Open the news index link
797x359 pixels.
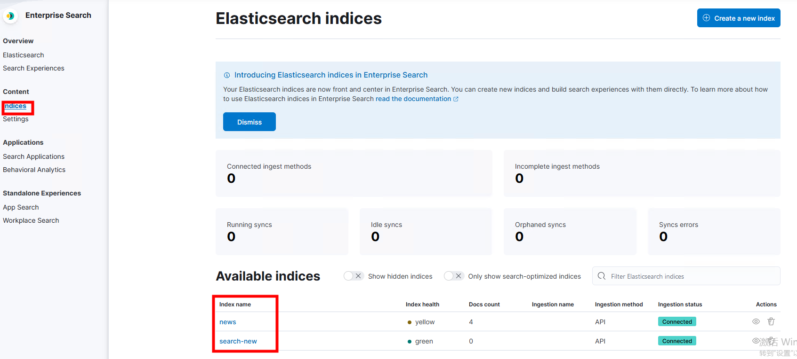(x=228, y=322)
